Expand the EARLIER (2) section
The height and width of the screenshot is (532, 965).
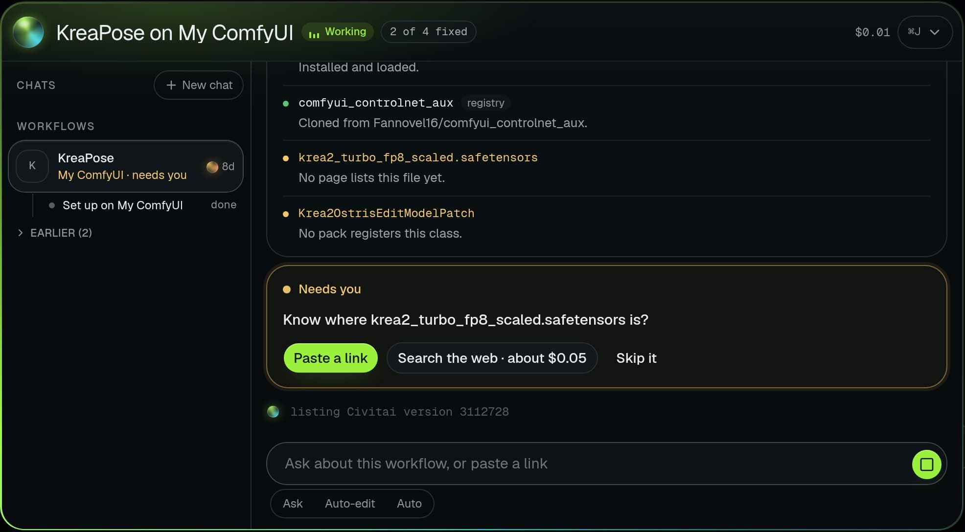click(x=55, y=233)
